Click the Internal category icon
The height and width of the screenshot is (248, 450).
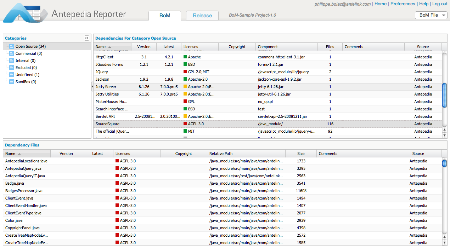pos(12,60)
